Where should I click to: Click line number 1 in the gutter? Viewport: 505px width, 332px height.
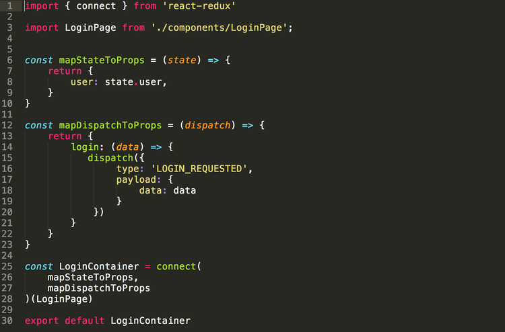[9, 6]
